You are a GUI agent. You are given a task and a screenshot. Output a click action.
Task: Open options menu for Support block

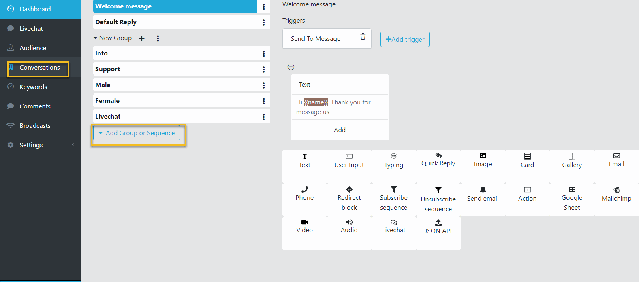264,70
